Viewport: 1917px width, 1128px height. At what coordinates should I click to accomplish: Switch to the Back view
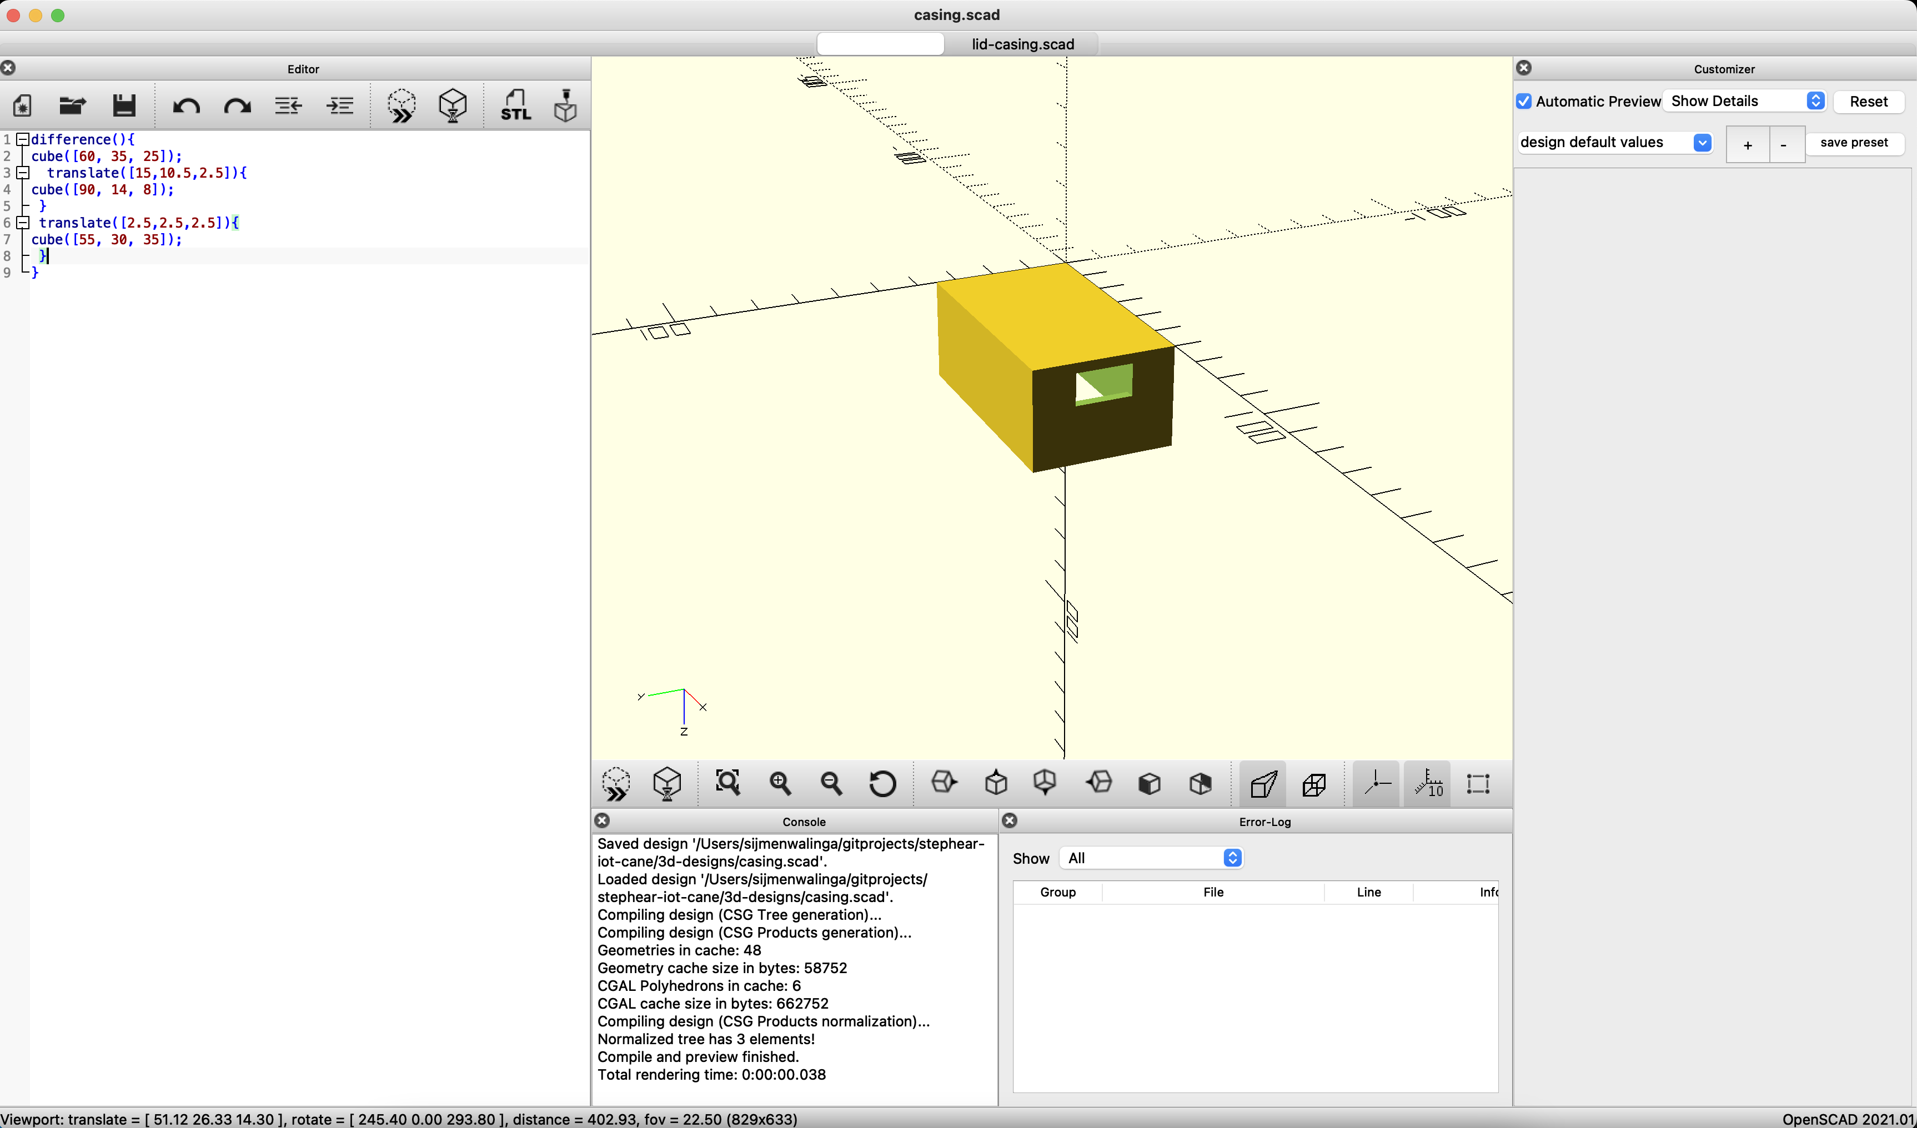[x=1201, y=783]
